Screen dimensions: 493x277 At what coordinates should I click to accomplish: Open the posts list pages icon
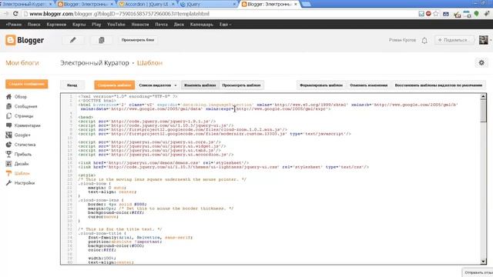click(x=101, y=40)
